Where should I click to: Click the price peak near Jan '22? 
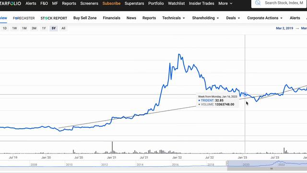179,54
